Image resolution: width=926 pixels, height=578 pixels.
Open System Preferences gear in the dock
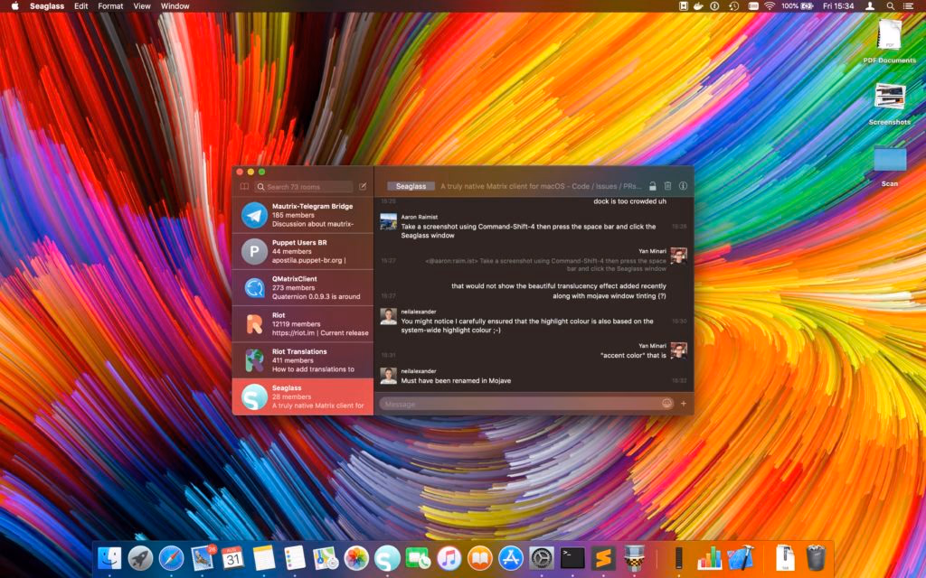click(542, 557)
